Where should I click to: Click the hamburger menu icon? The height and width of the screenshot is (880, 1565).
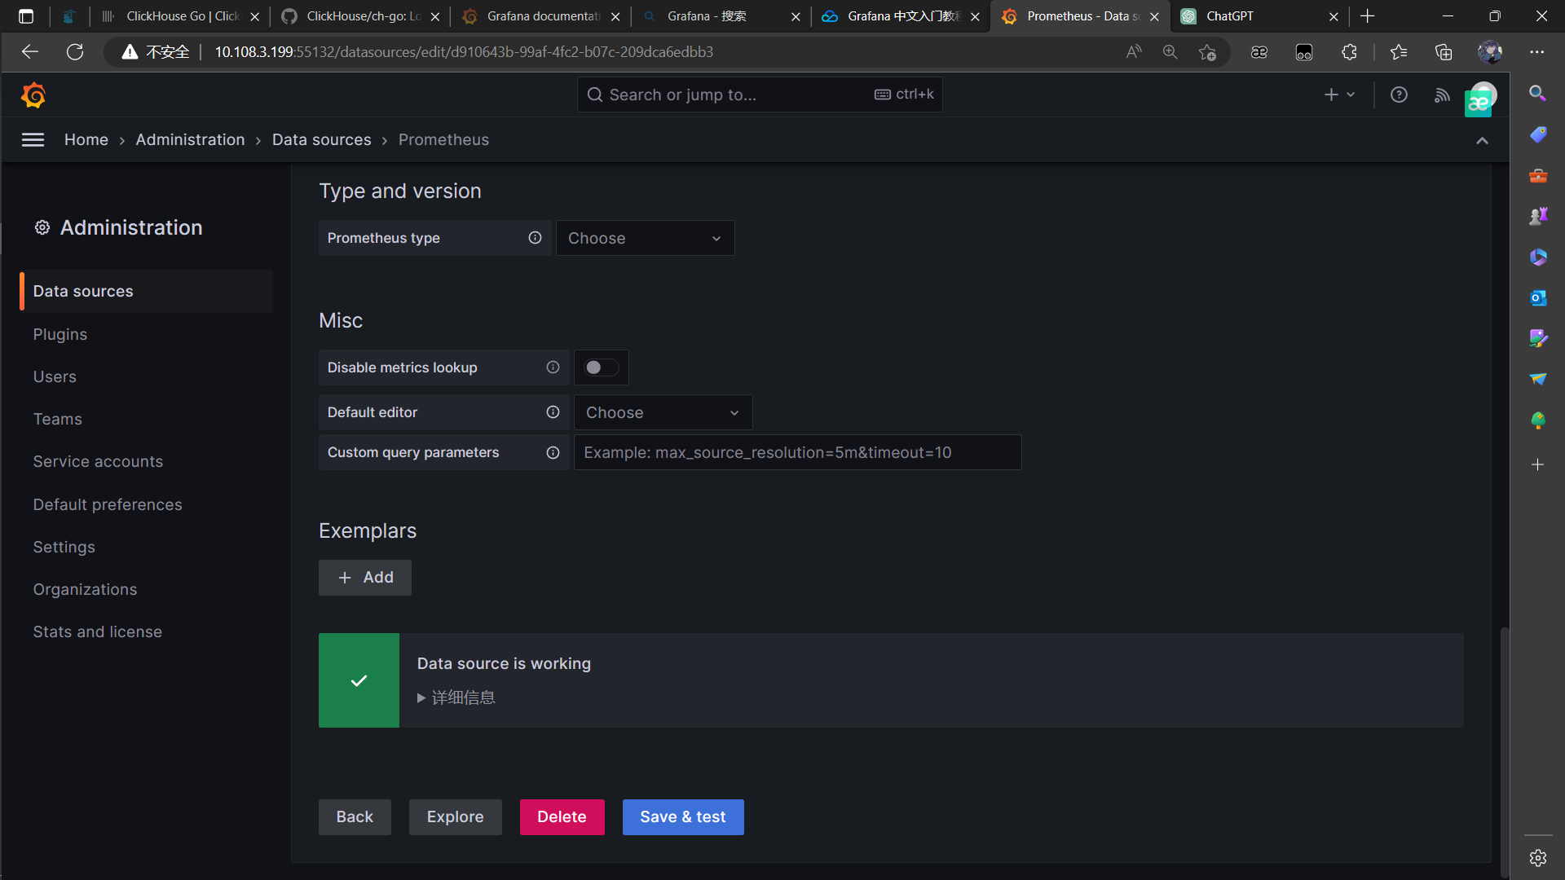pyautogui.click(x=33, y=138)
